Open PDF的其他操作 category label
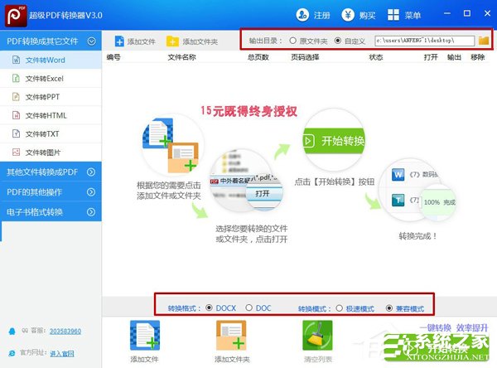The height and width of the screenshot is (368, 497). 34,192
